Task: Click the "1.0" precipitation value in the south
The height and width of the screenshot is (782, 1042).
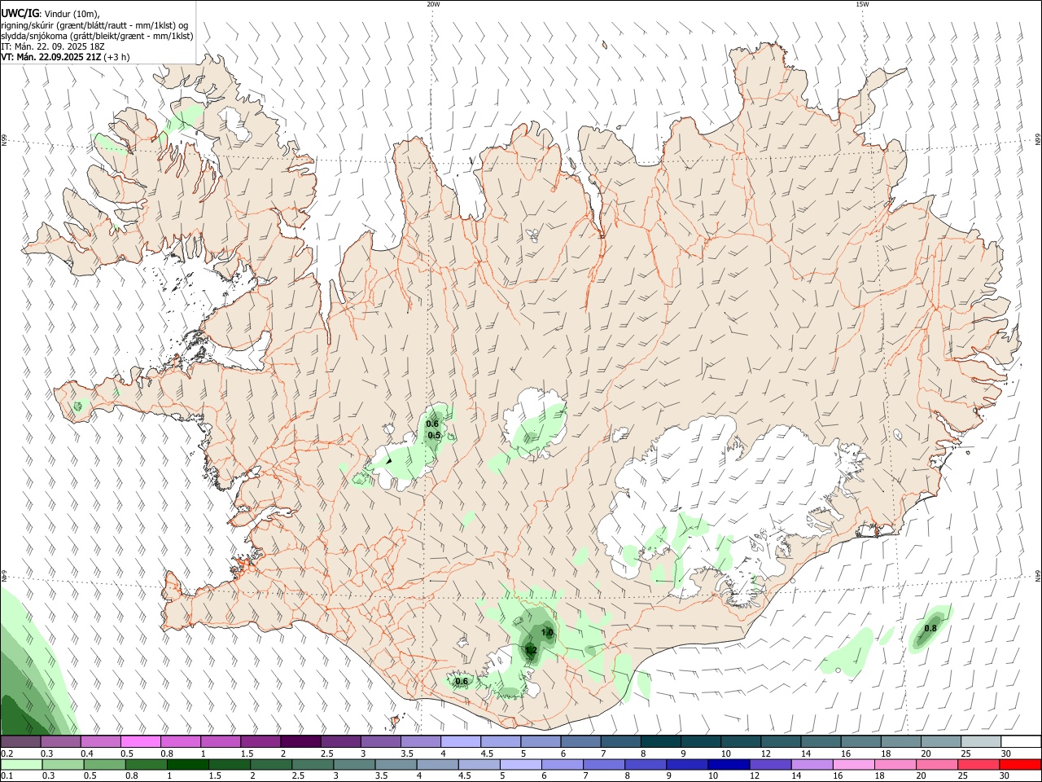Action: click(547, 632)
